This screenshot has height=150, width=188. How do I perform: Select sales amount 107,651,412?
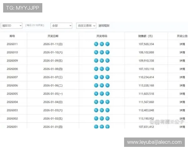point(146,127)
